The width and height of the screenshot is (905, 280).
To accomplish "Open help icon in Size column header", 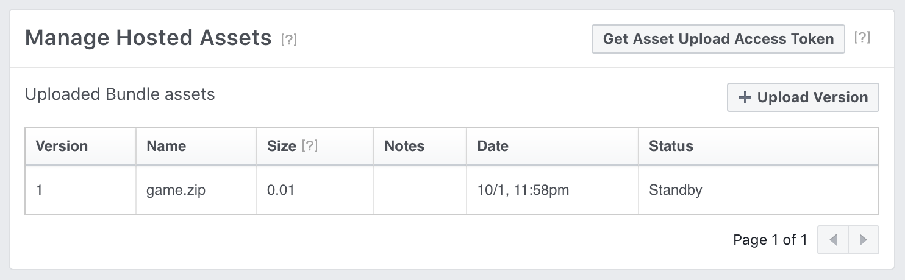I will pyautogui.click(x=310, y=146).
